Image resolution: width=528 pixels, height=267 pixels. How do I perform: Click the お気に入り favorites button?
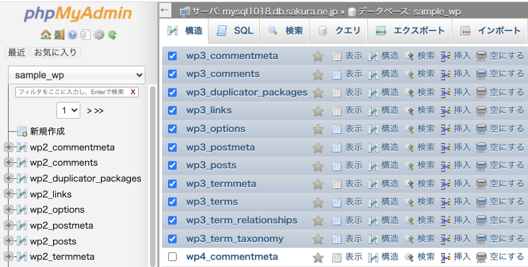pos(56,52)
